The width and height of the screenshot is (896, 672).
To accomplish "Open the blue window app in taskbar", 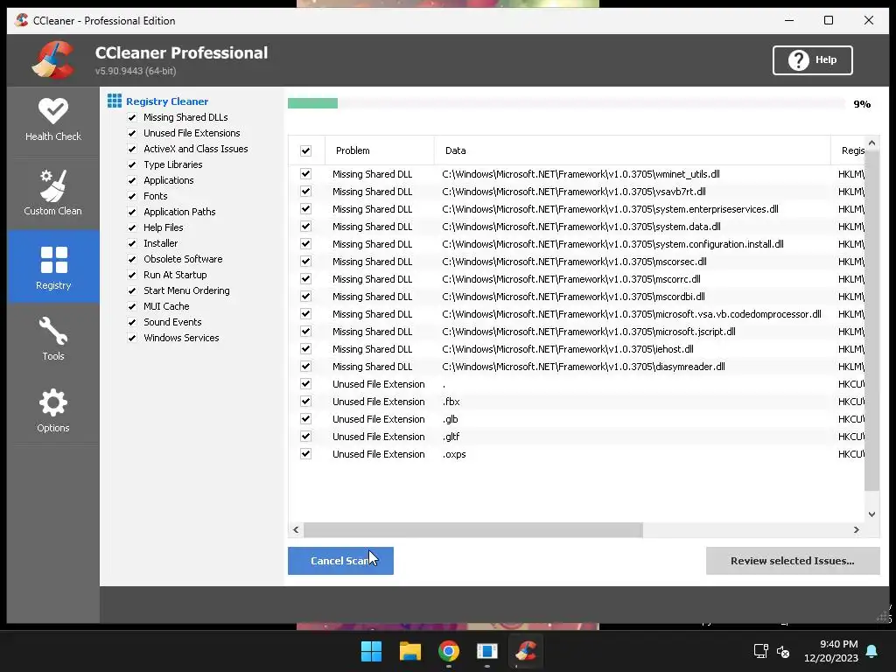I will (486, 651).
